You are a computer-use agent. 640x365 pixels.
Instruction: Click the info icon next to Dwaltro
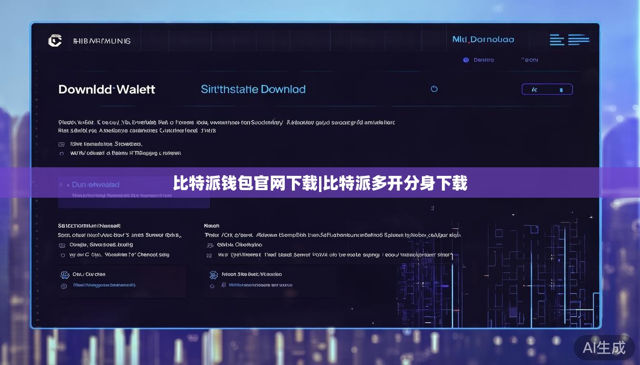tap(465, 60)
